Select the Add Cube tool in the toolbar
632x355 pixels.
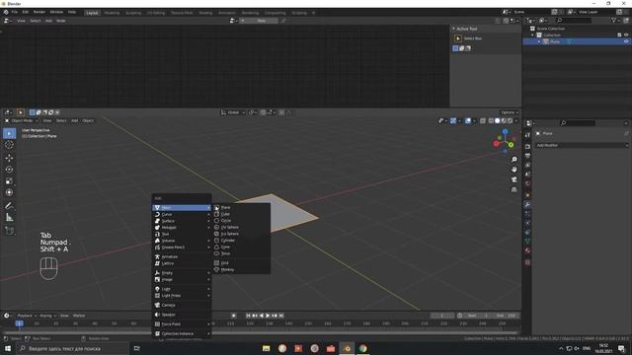pos(9,231)
